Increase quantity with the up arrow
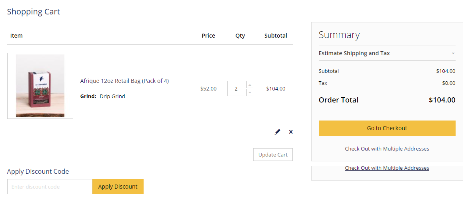470x205 pixels. [250, 84]
